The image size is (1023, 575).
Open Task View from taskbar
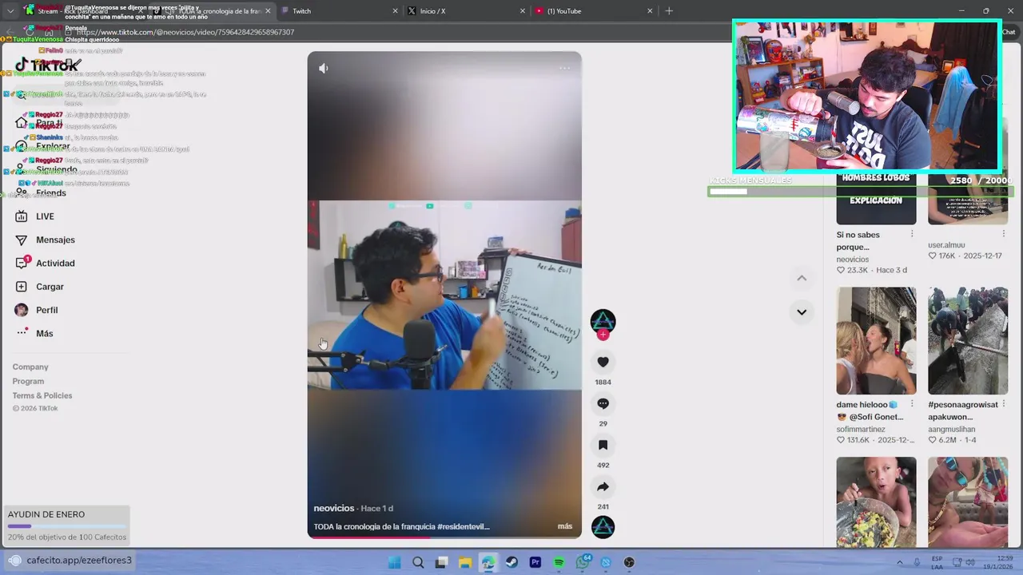(x=441, y=562)
